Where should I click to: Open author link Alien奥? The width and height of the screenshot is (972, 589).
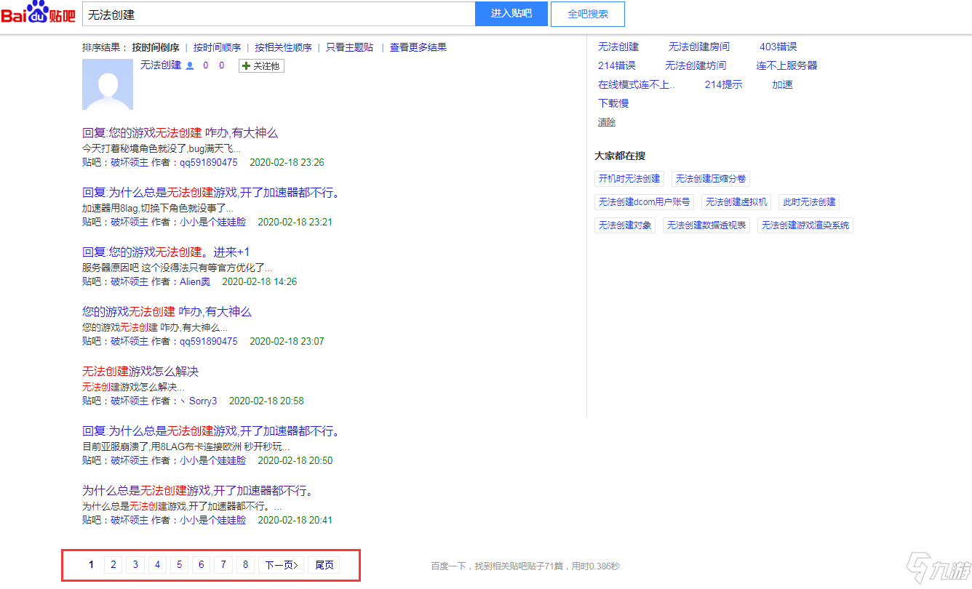195,281
